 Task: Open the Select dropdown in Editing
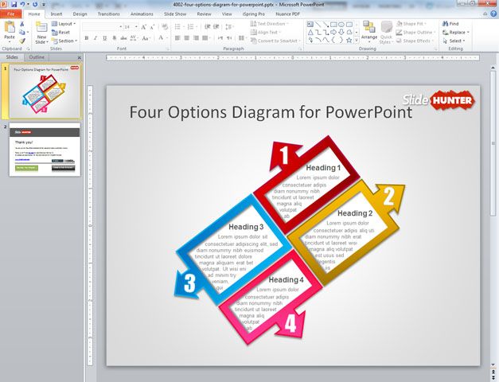[454, 41]
